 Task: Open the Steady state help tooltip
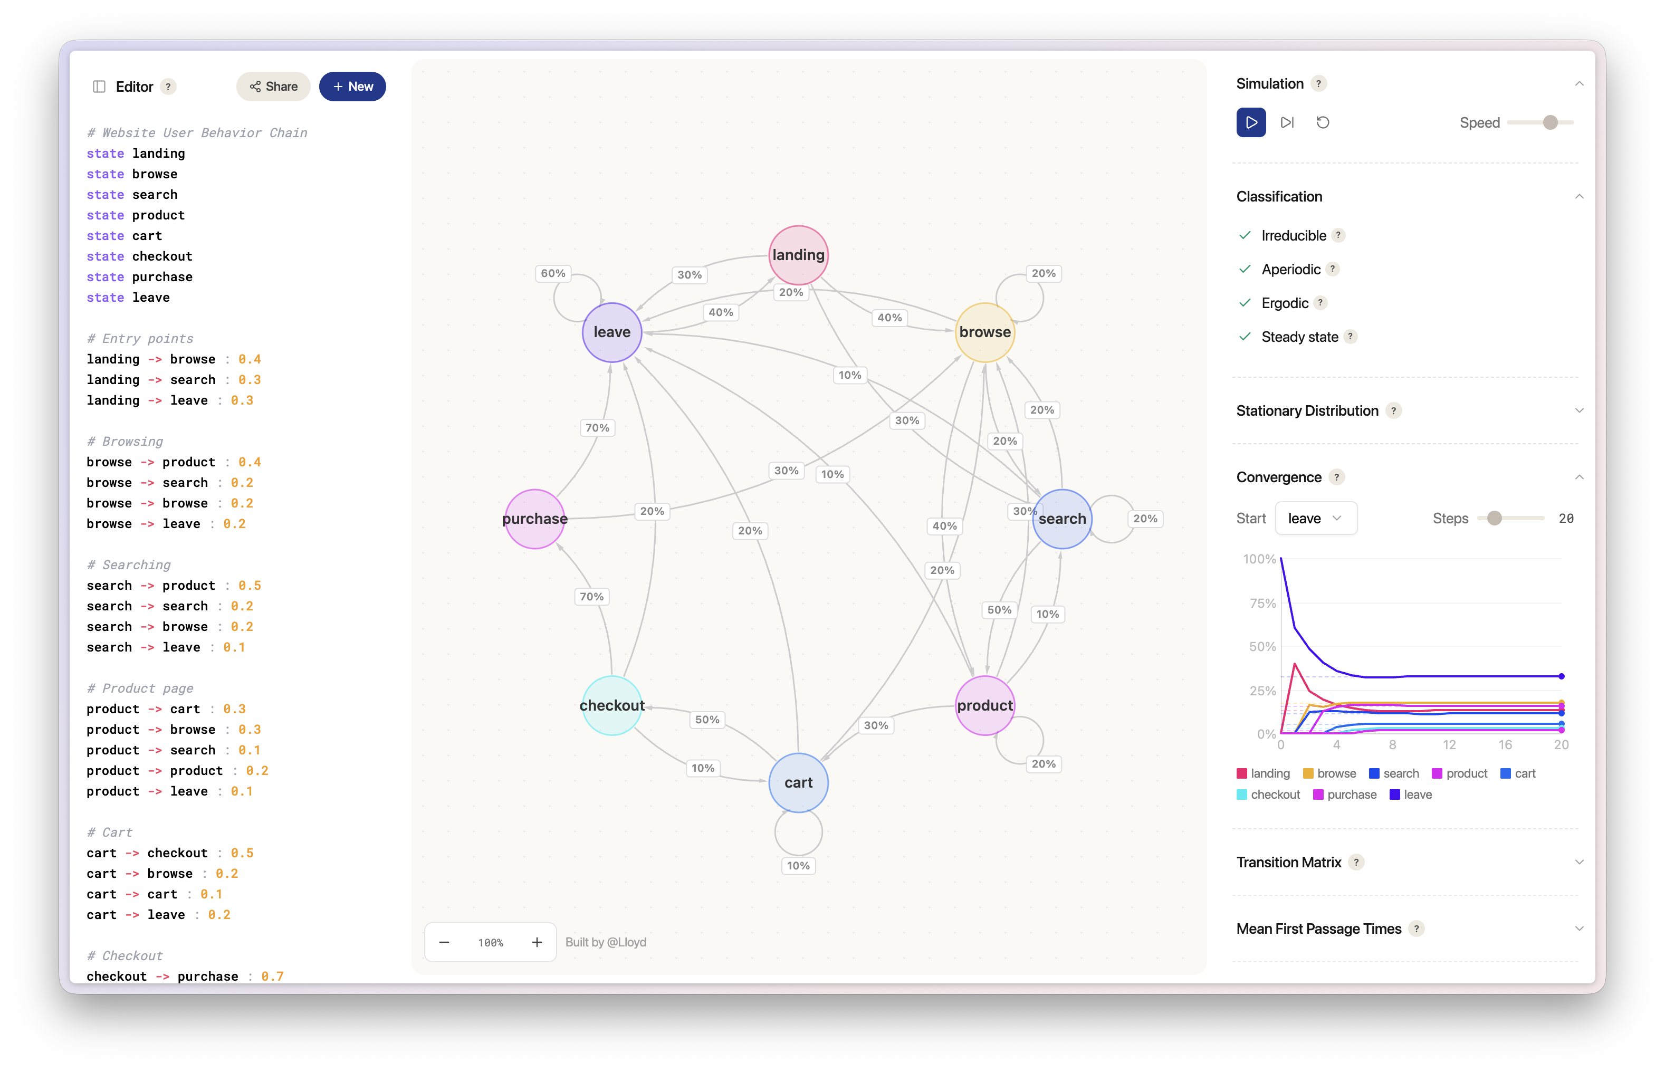(1351, 336)
